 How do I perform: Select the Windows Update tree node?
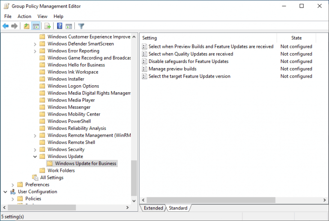coord(65,156)
